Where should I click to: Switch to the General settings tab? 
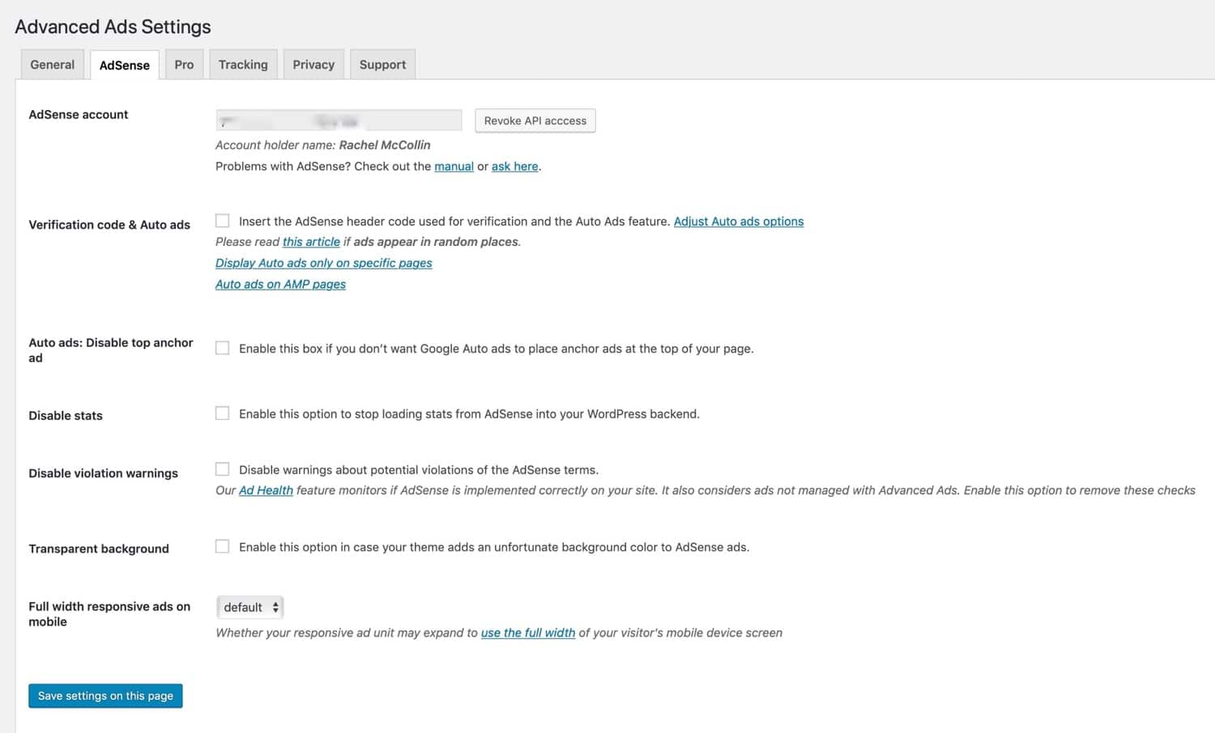[52, 64]
